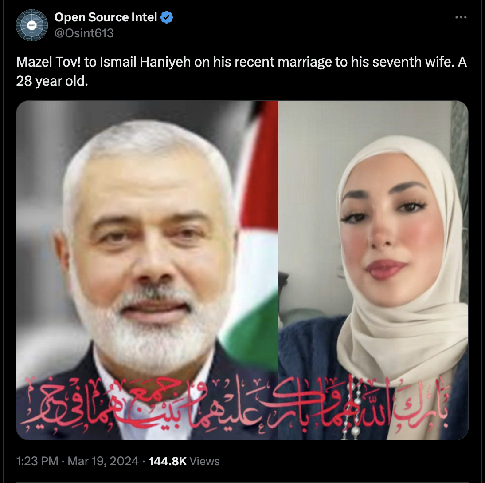Click the "28 year old." text line
The height and width of the screenshot is (483, 485).
coord(52,81)
